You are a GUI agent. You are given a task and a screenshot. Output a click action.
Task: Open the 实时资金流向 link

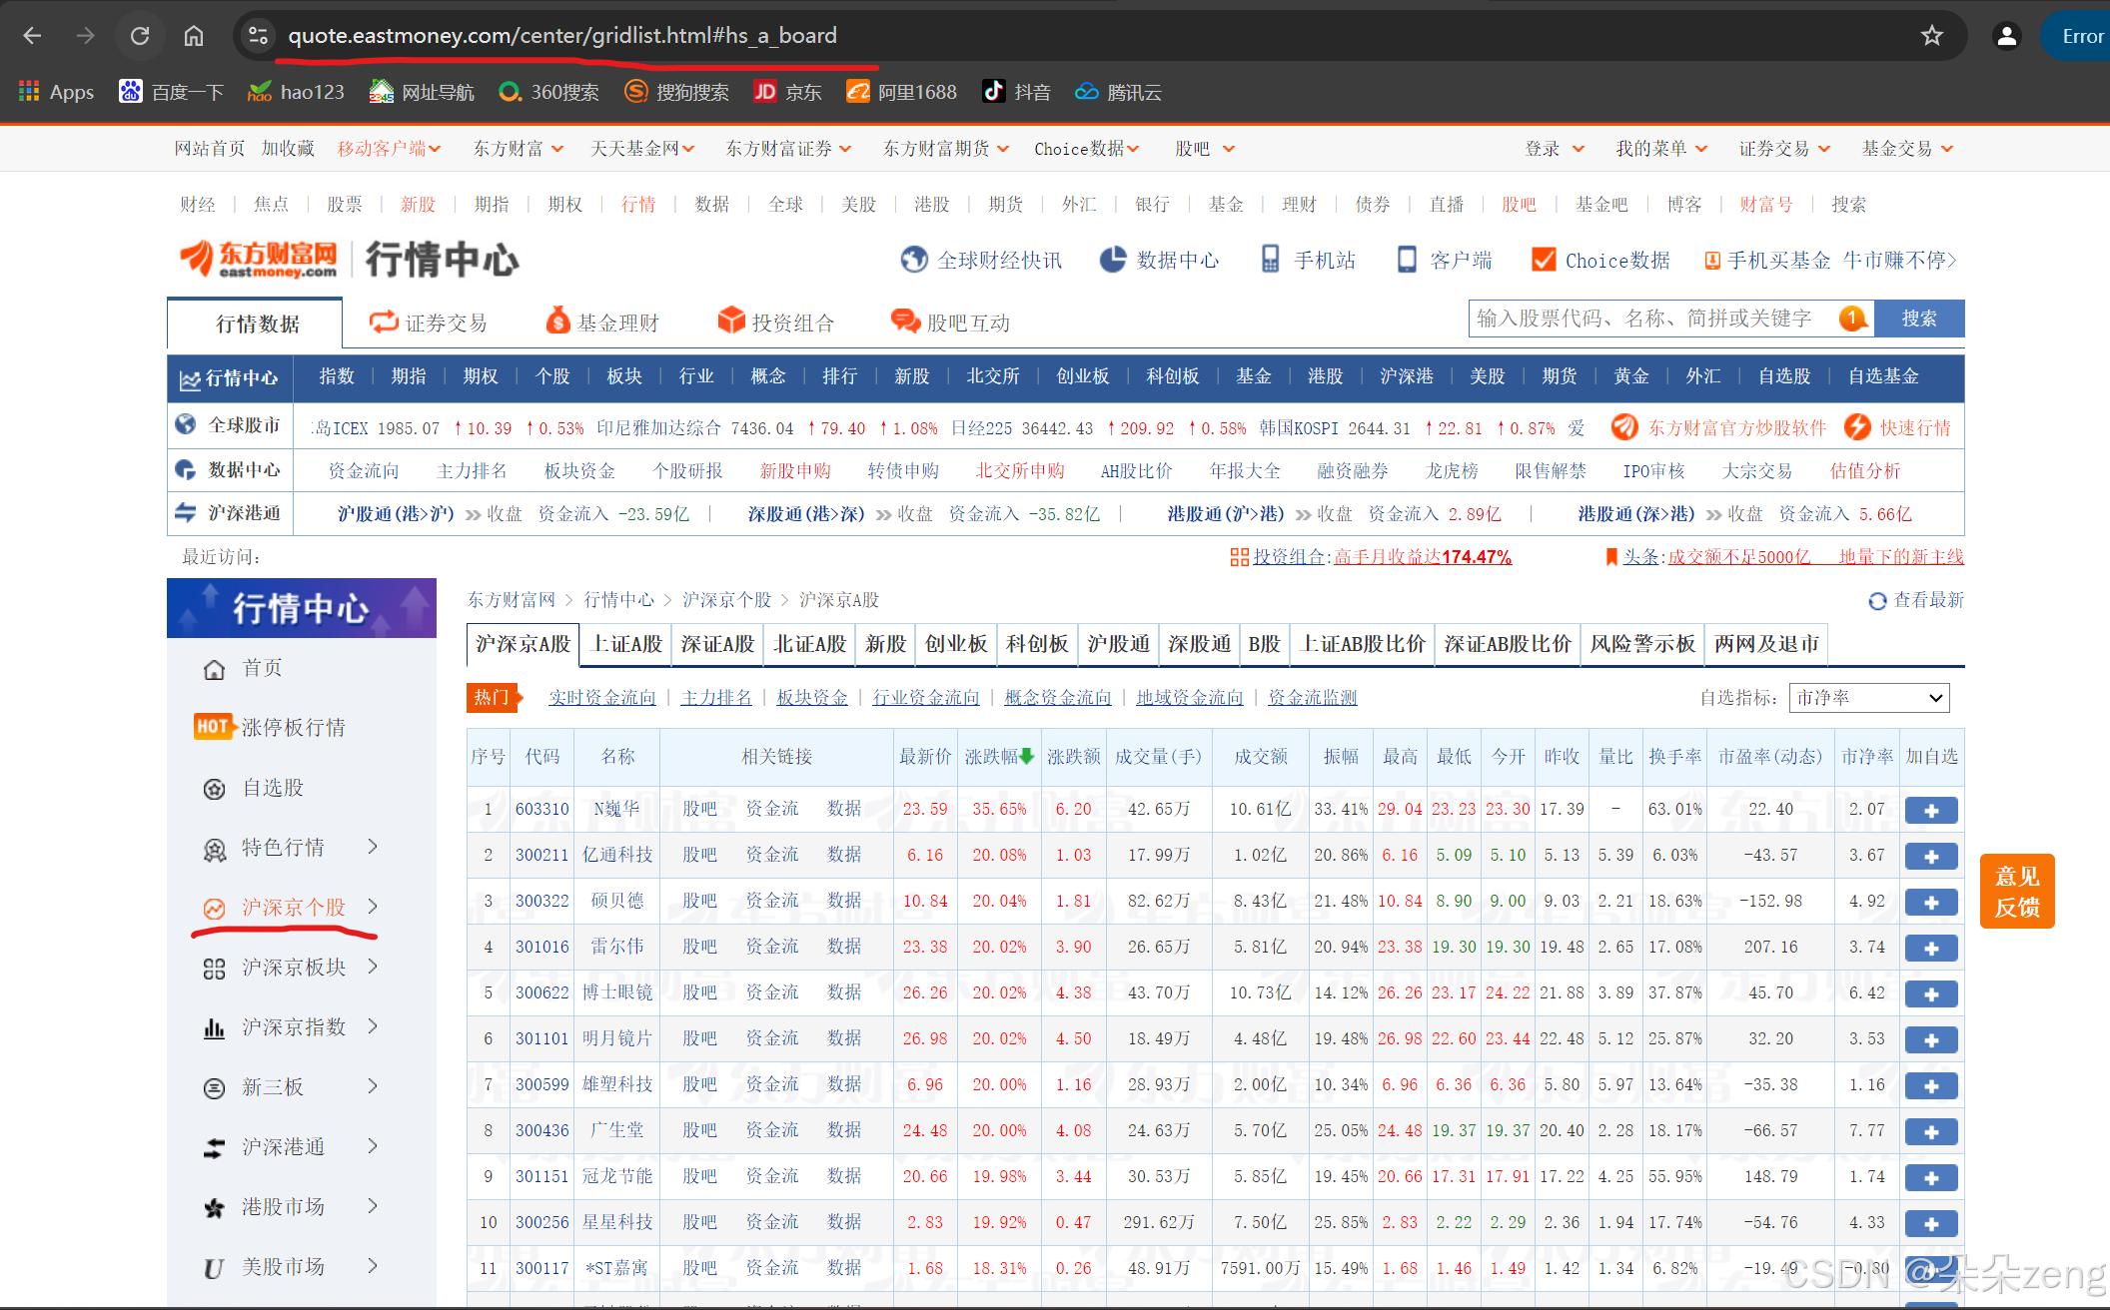[x=602, y=698]
